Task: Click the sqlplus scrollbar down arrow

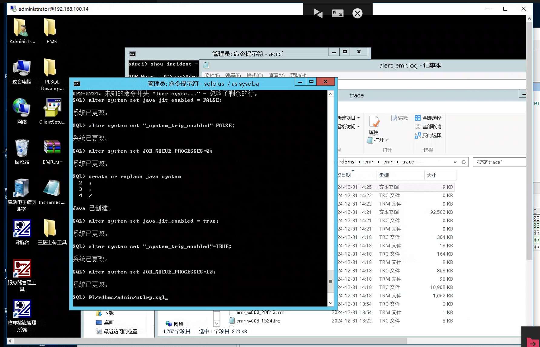Action: [331, 303]
